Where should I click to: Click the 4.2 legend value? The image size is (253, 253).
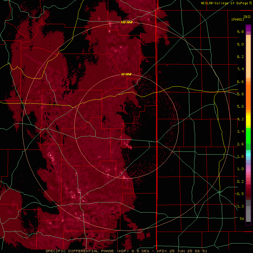click(x=240, y=119)
